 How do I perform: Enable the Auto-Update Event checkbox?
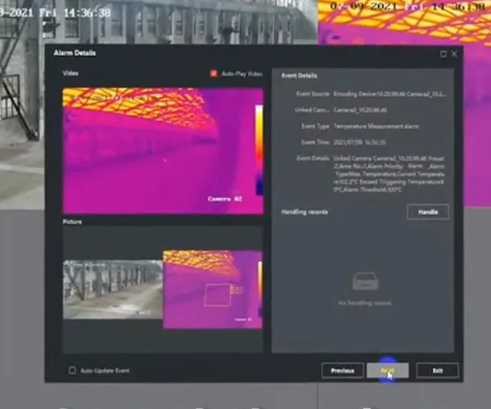(x=72, y=371)
